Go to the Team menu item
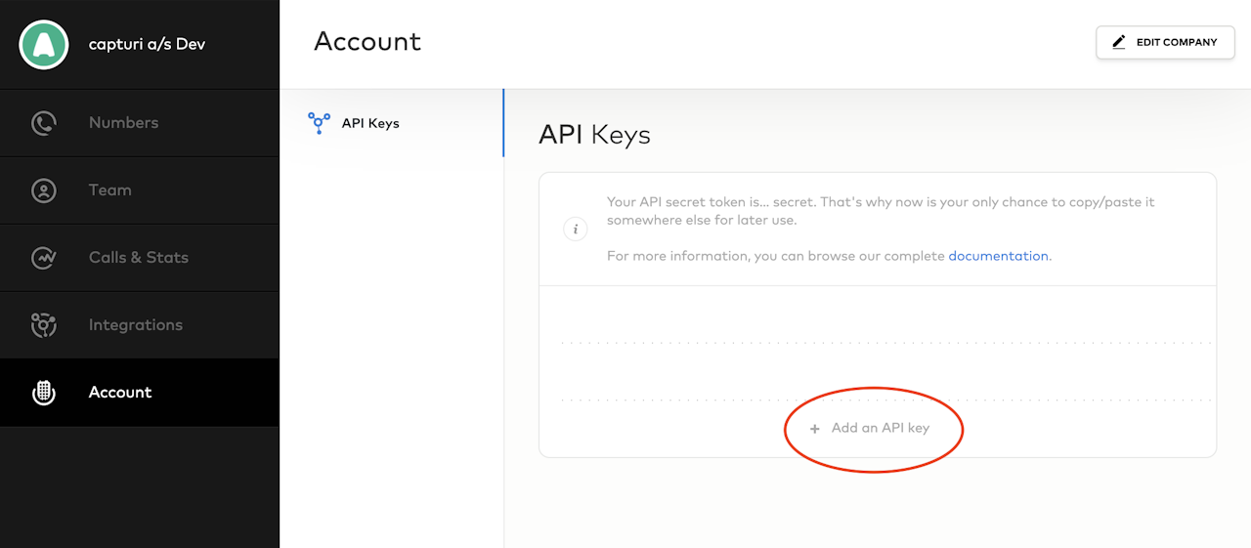The width and height of the screenshot is (1251, 548). click(x=109, y=190)
